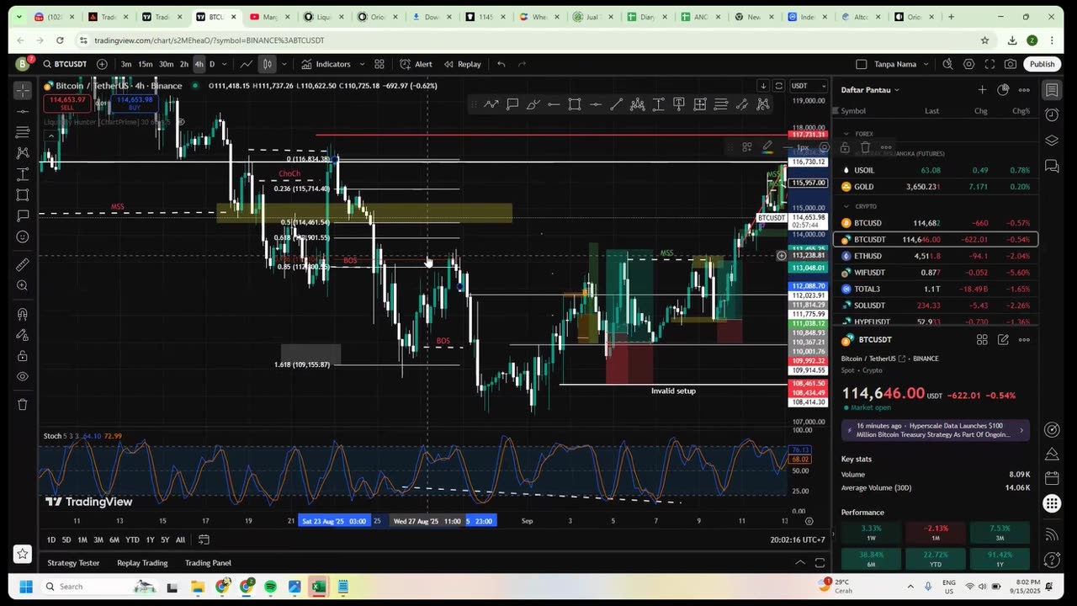Select the zoom in magnifier tool
The height and width of the screenshot is (606, 1077).
[x=23, y=286]
